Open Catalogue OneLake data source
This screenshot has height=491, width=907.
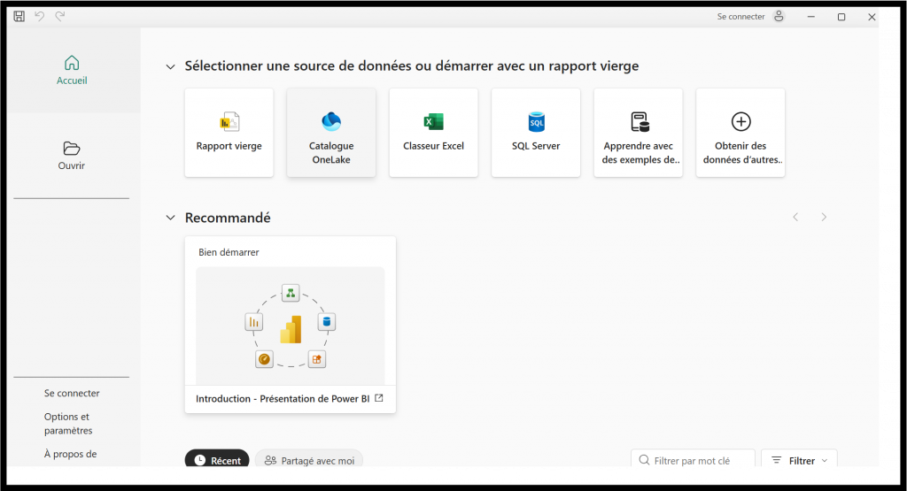click(x=331, y=133)
